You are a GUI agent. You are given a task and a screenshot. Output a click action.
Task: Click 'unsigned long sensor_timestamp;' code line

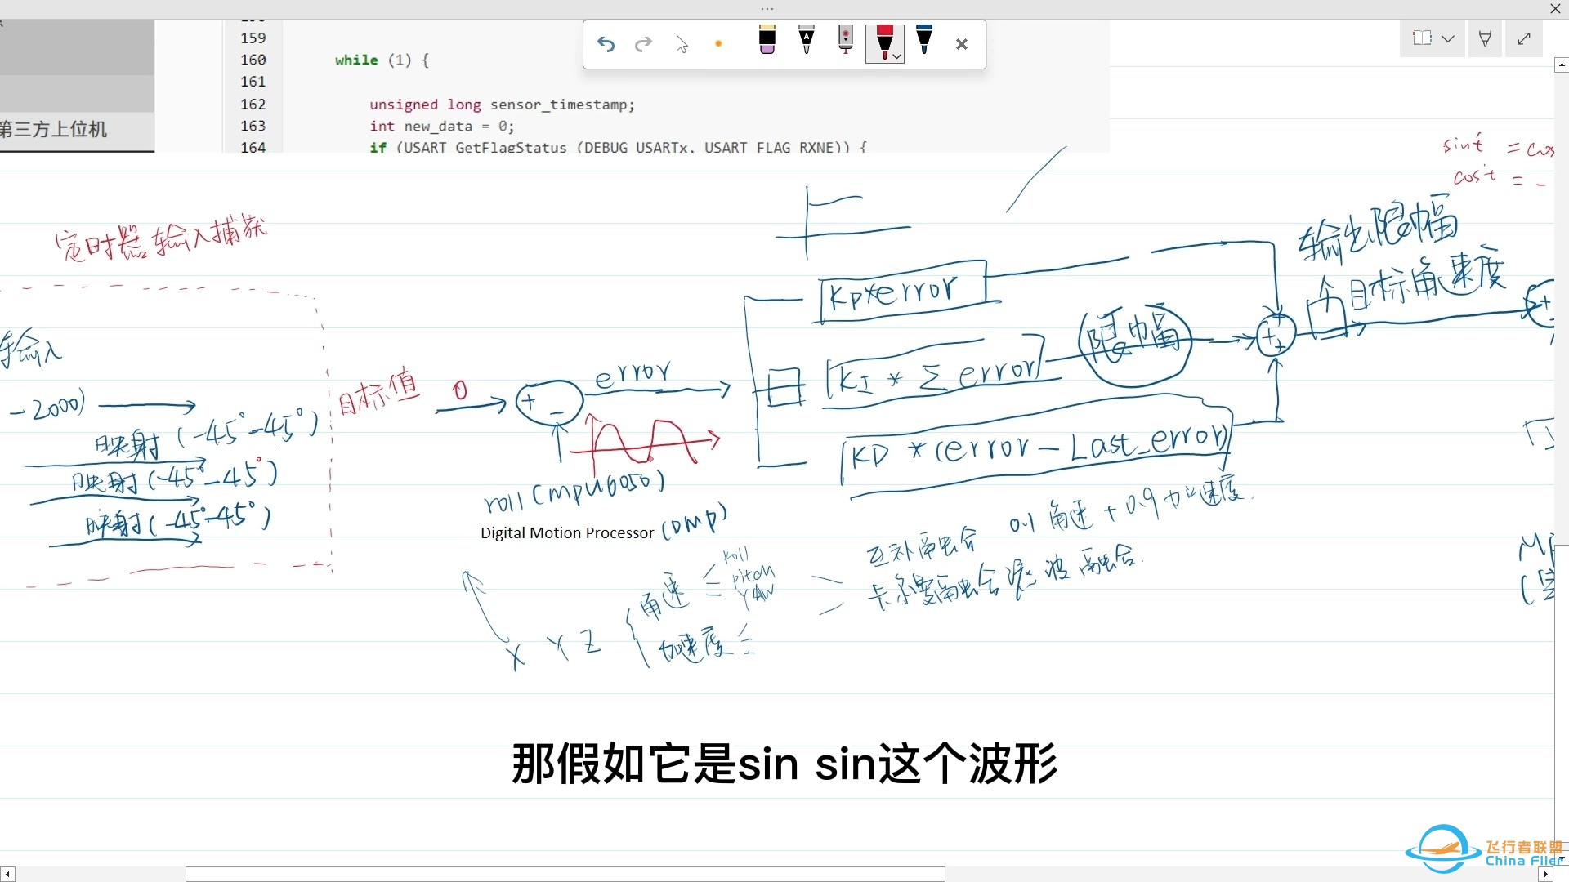502,105
